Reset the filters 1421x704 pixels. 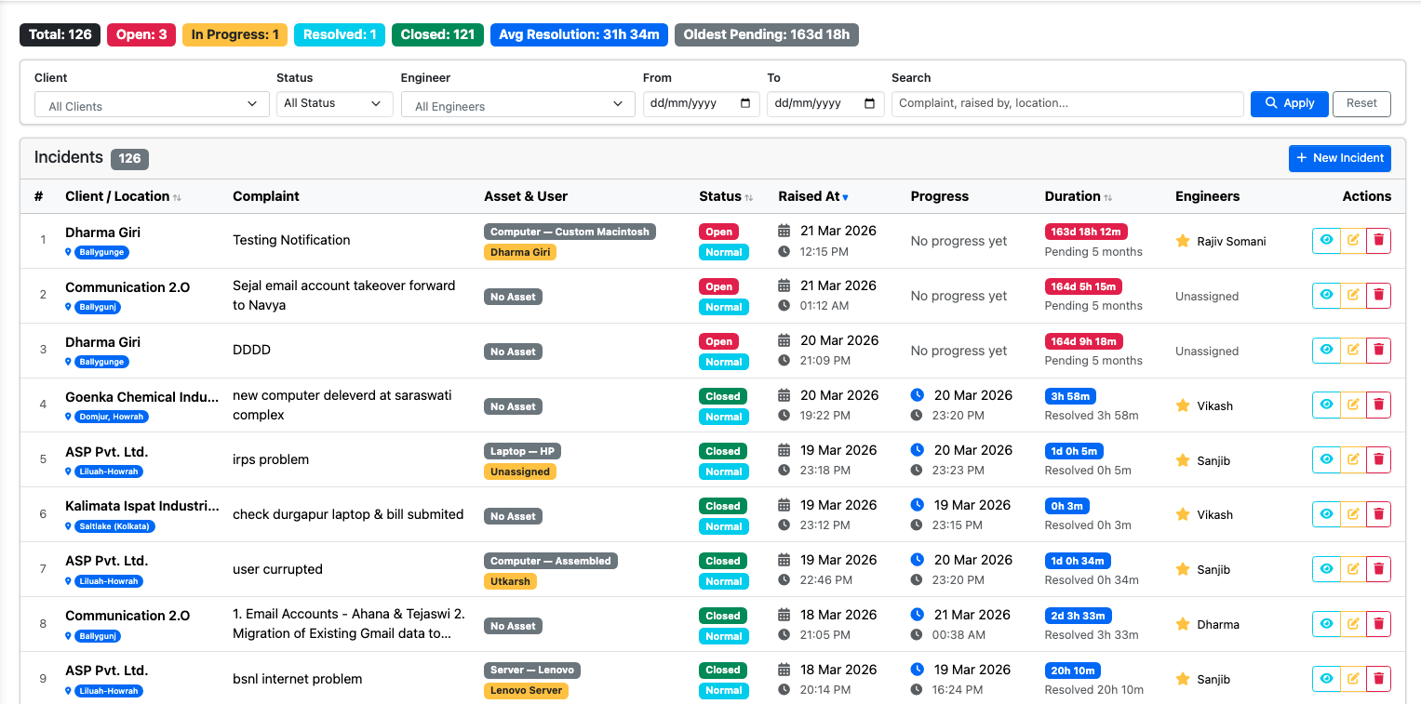click(1361, 103)
